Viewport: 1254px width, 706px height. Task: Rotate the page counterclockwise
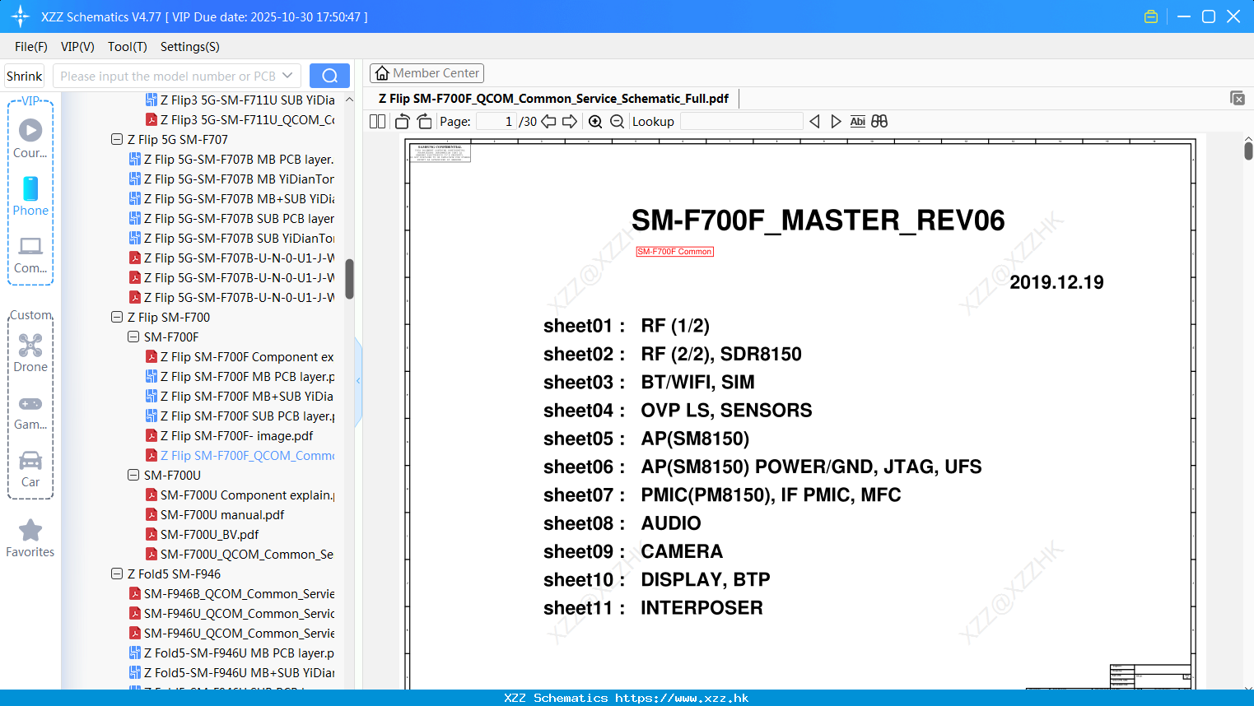402,121
